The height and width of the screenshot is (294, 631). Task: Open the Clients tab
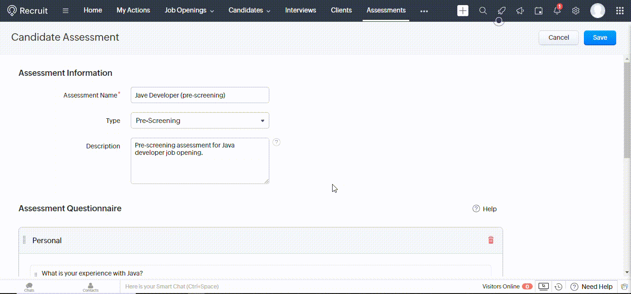(x=341, y=10)
